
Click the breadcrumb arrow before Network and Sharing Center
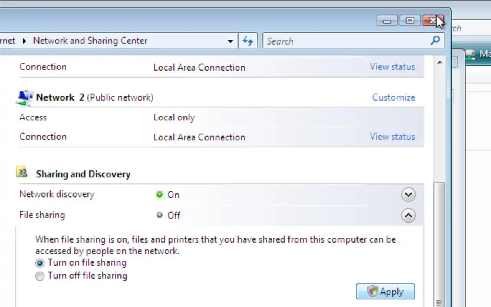click(24, 41)
